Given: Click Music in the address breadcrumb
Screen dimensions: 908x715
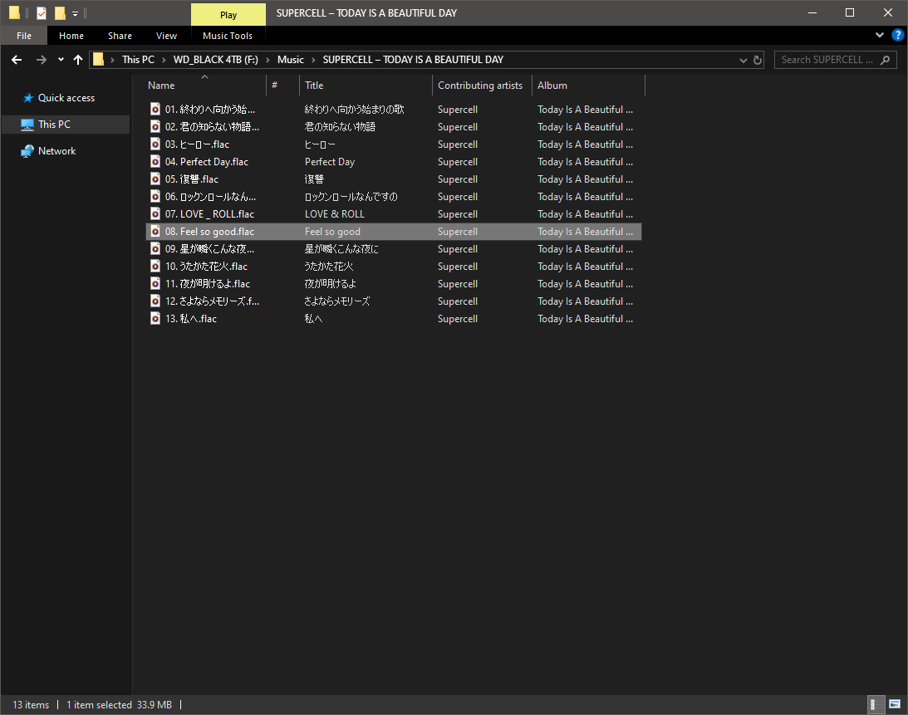Looking at the screenshot, I should (x=291, y=60).
